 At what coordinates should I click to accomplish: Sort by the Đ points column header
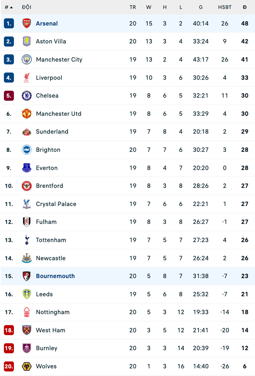pos(244,7)
